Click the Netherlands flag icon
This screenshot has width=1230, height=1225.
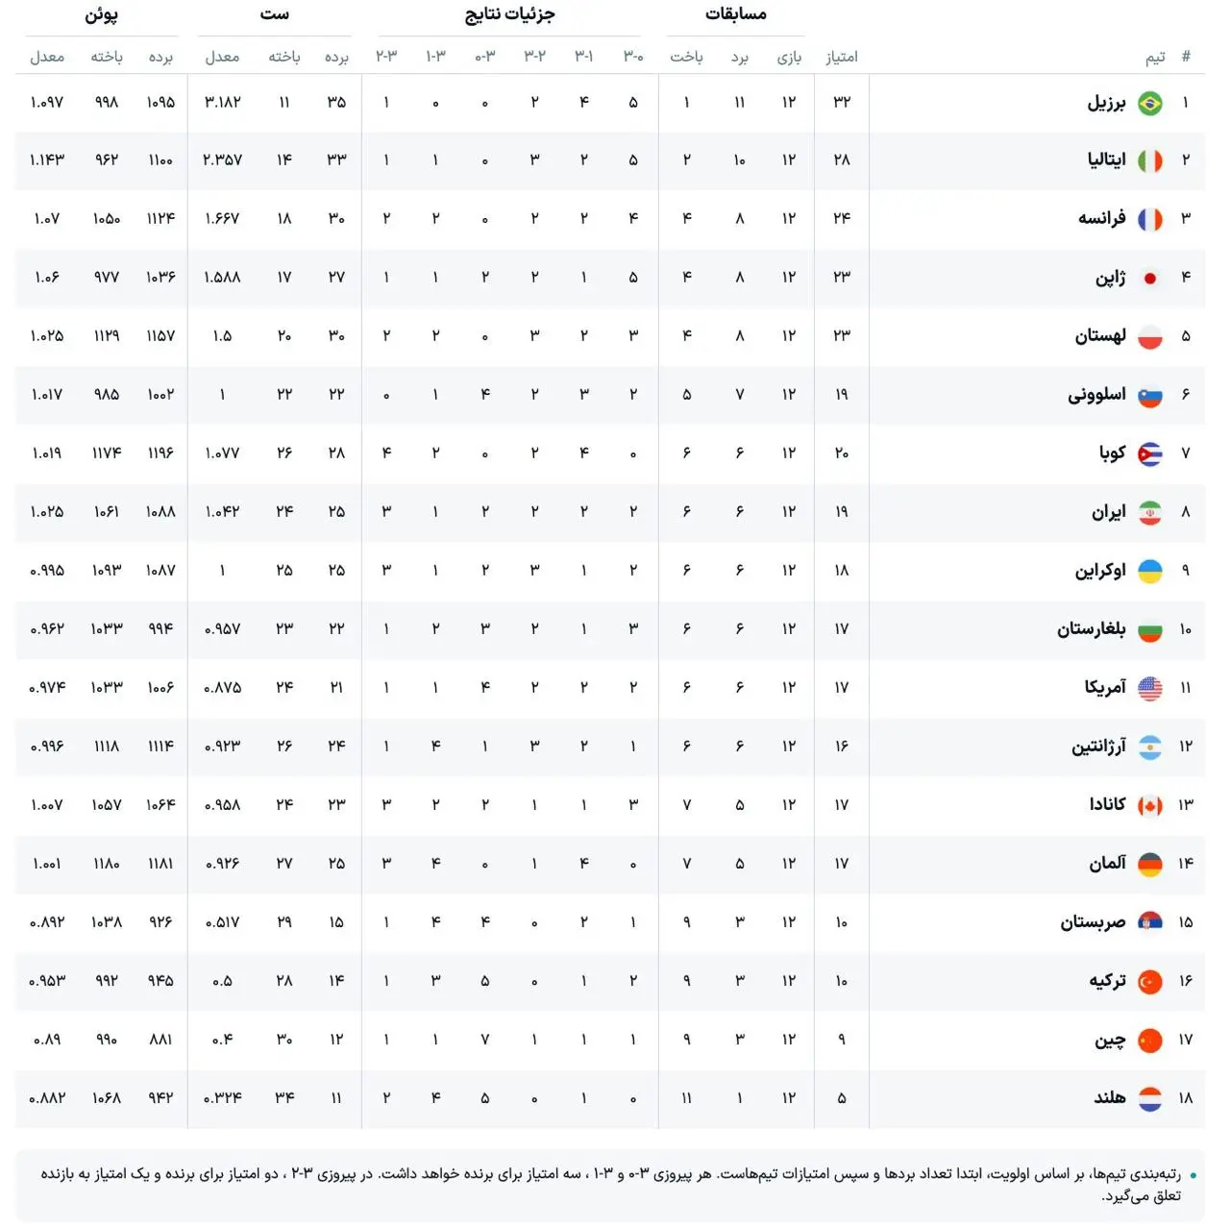click(x=1150, y=1099)
